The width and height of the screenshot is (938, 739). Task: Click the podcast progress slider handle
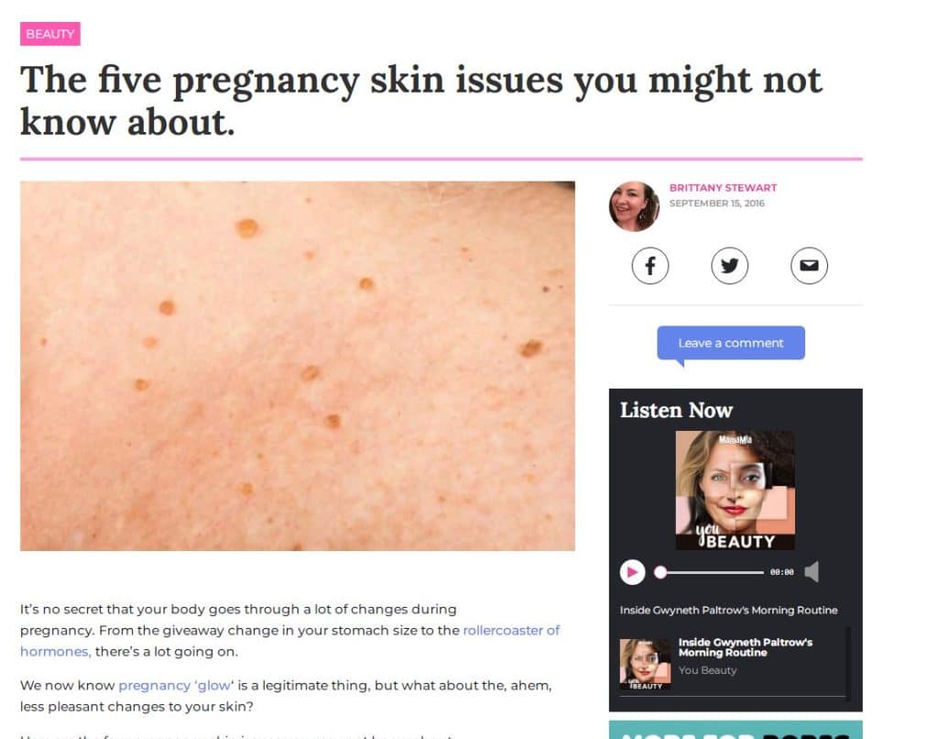[660, 572]
